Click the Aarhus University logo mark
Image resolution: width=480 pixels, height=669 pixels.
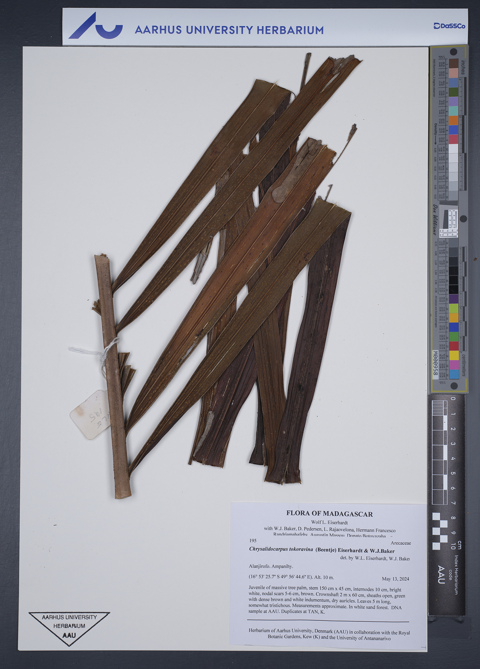pos(95,26)
